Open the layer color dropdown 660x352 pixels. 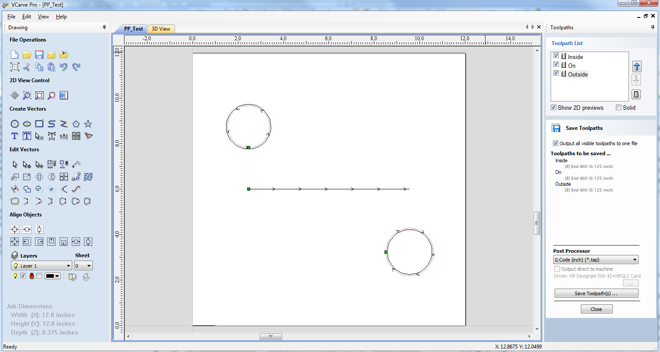point(52,276)
